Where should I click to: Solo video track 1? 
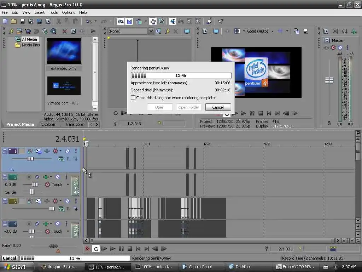(x=76, y=151)
